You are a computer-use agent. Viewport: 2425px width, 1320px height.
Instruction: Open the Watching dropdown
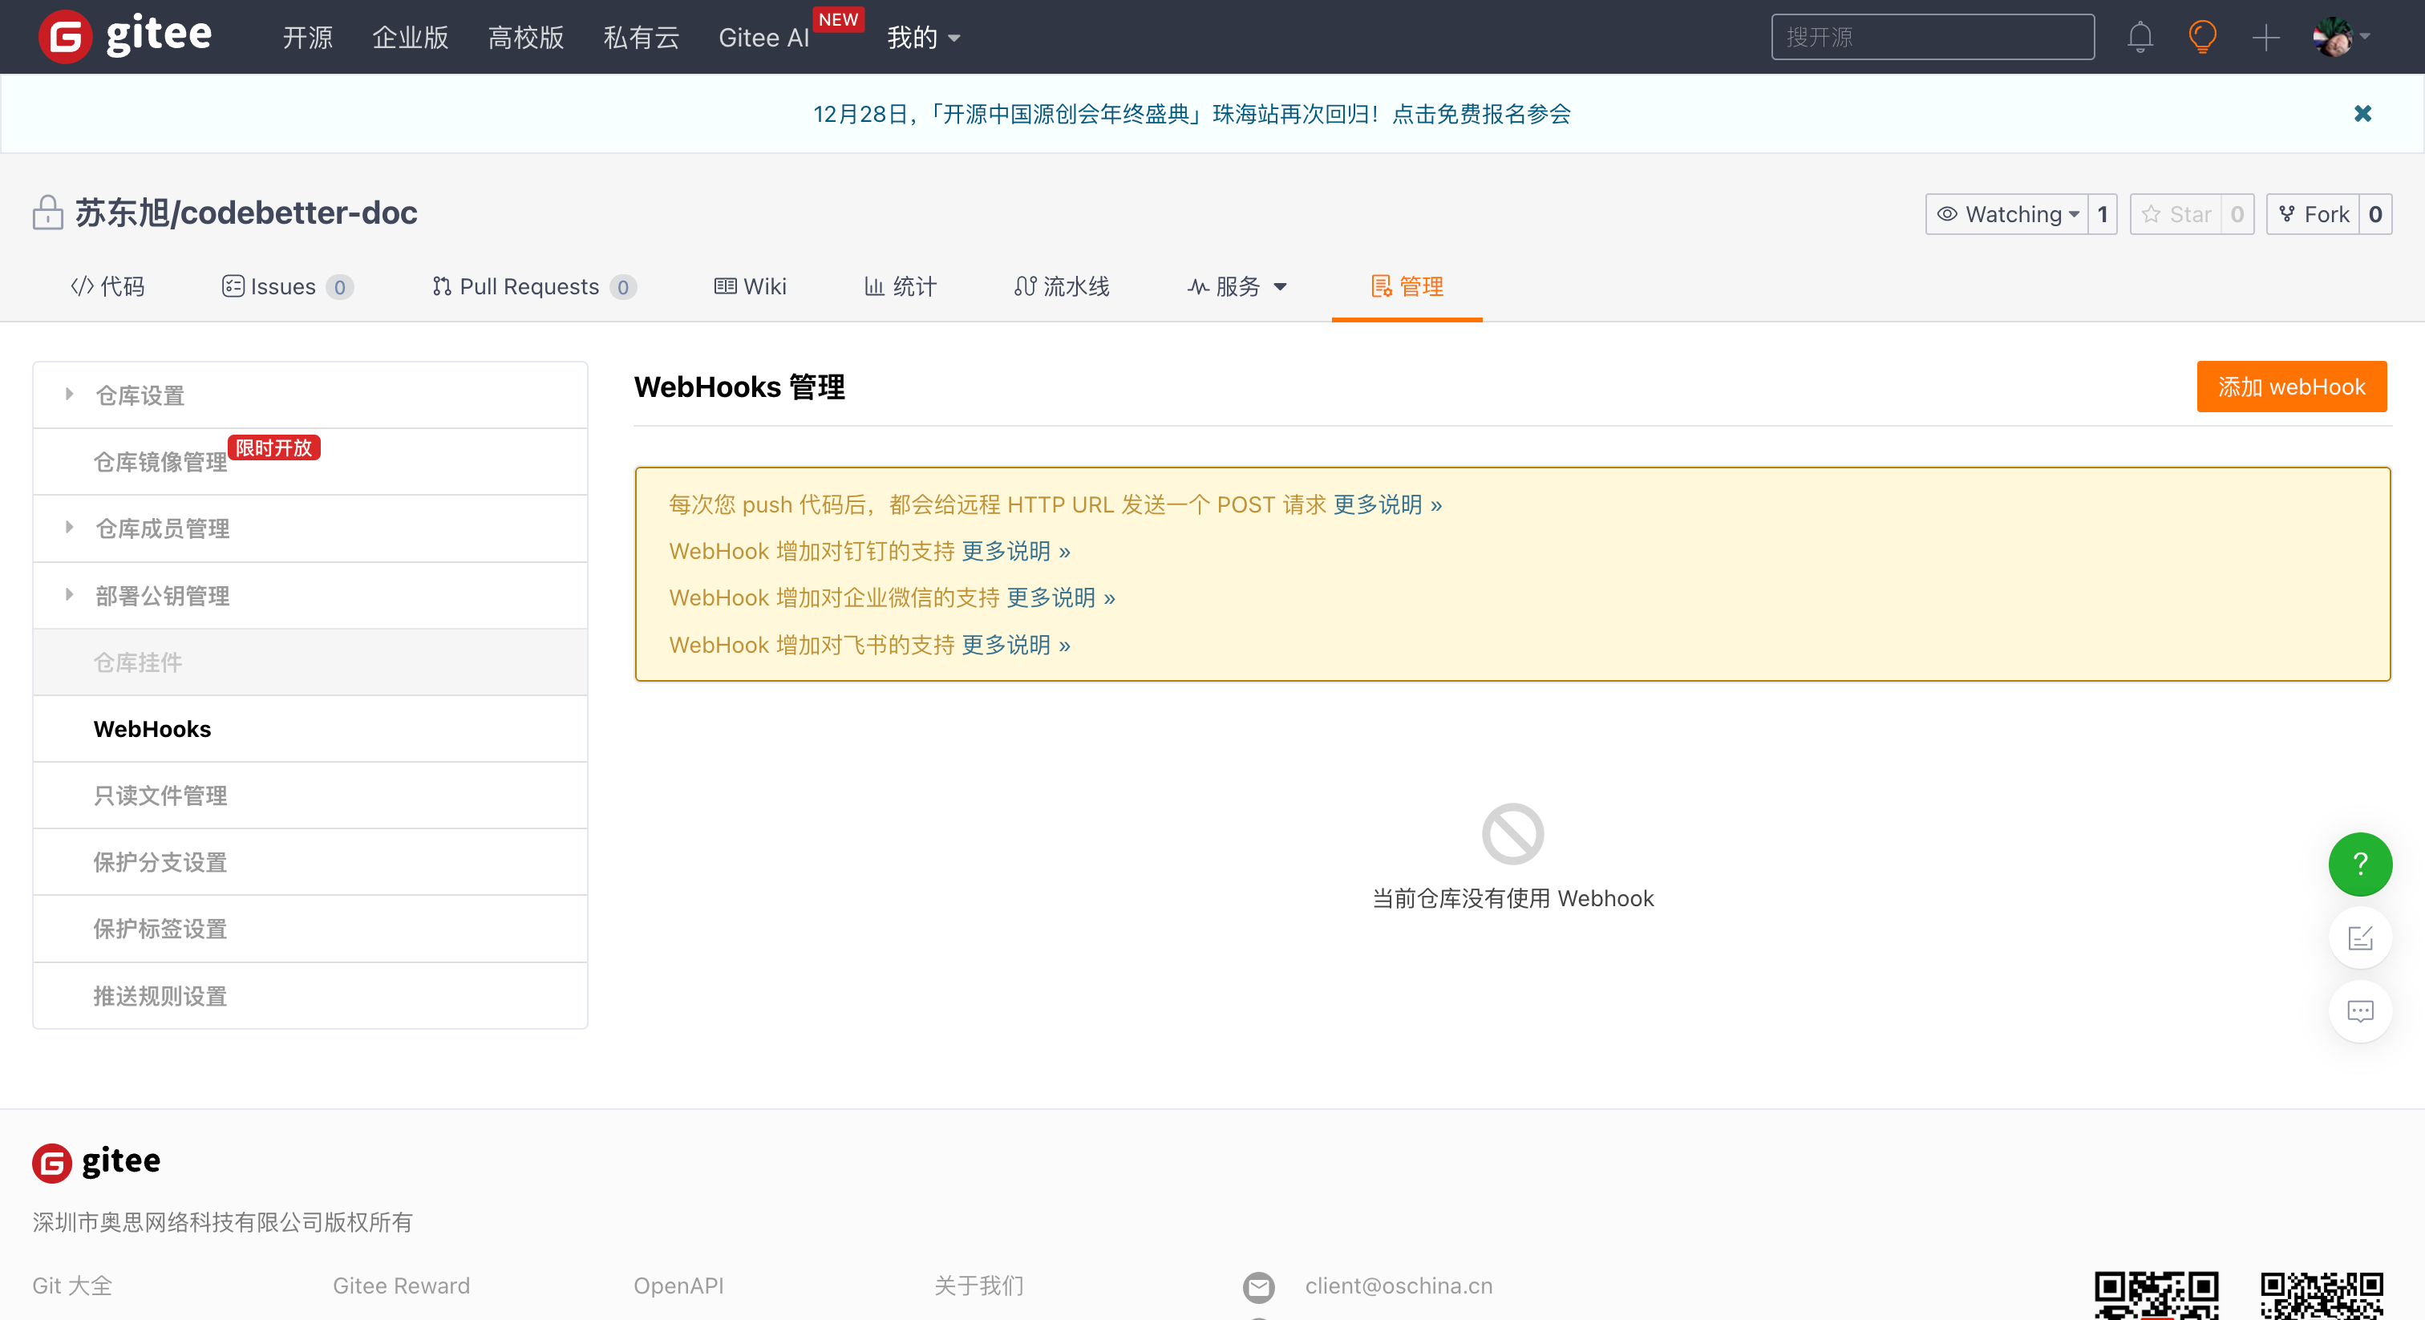click(2007, 215)
